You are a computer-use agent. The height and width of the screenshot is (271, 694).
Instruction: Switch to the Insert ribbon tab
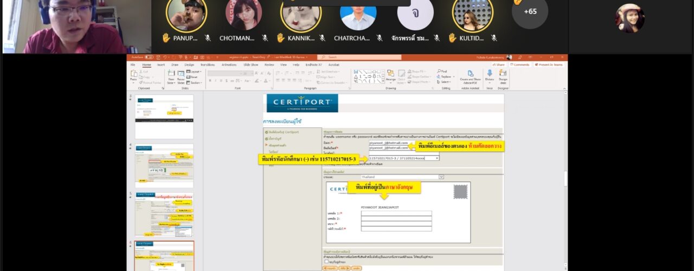[x=161, y=64]
